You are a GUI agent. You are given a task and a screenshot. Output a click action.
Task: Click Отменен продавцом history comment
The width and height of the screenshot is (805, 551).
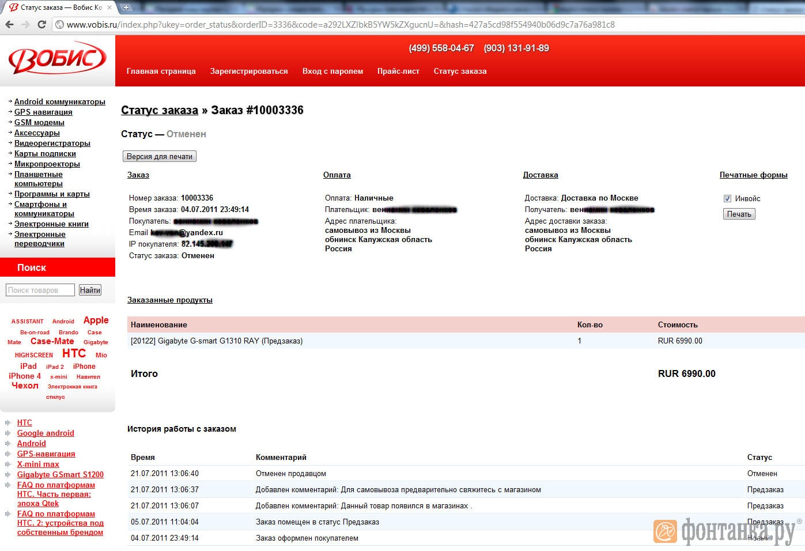pyautogui.click(x=291, y=473)
